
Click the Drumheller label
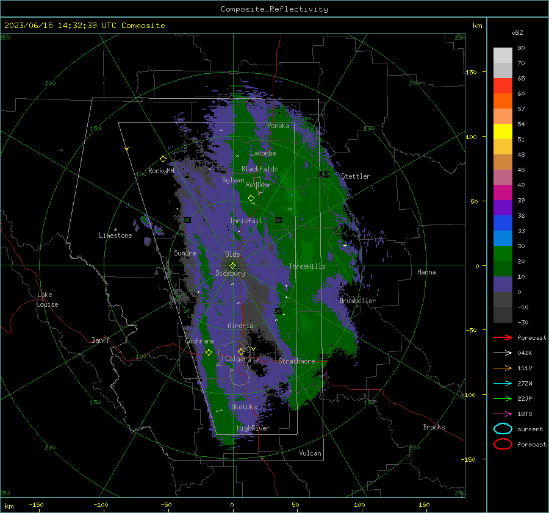pyautogui.click(x=357, y=301)
